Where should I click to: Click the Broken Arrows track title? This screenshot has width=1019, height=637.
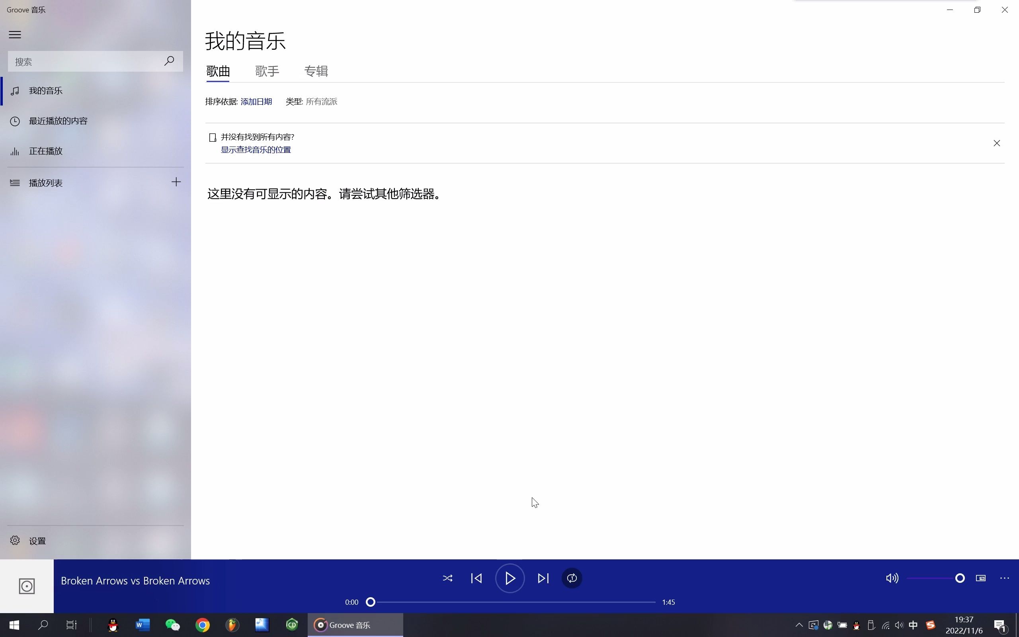point(135,580)
